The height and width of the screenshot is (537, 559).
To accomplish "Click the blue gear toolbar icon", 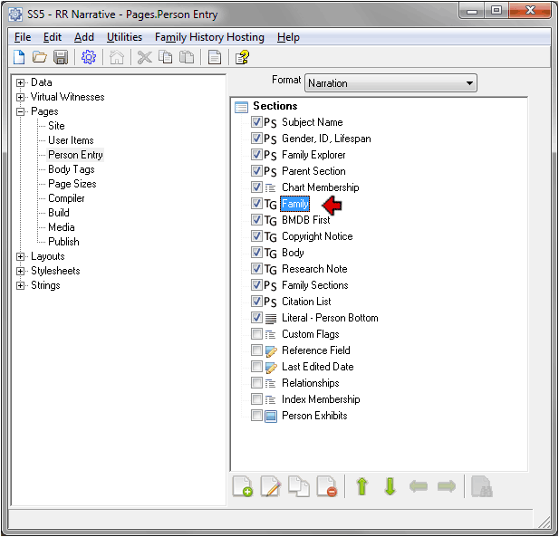I will click(89, 57).
